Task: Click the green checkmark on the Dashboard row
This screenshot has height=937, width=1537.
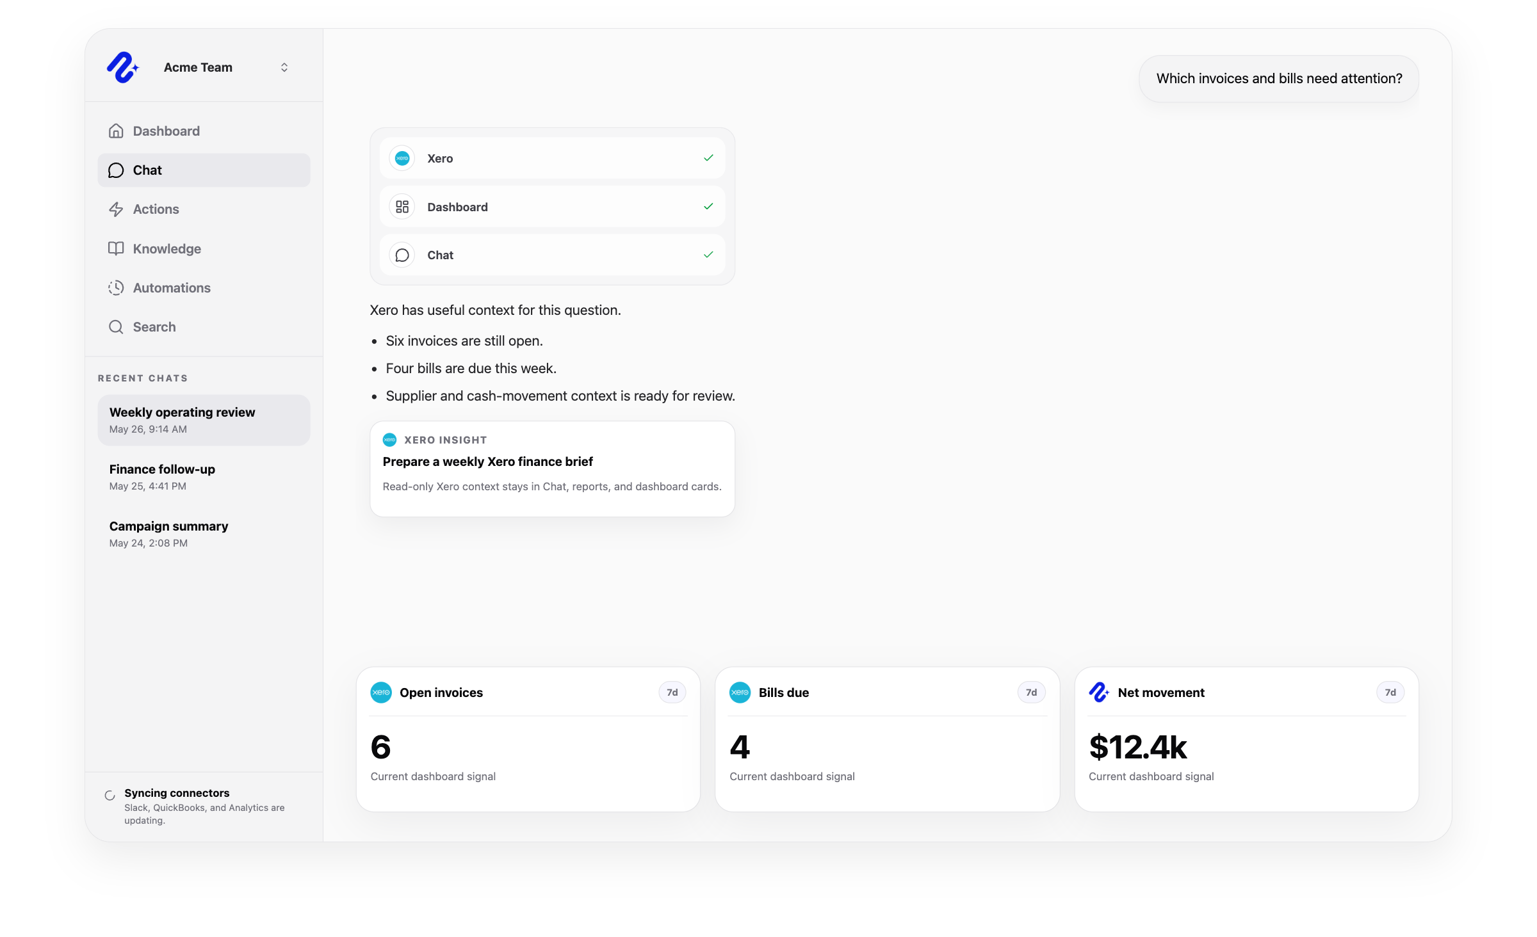Action: point(708,207)
